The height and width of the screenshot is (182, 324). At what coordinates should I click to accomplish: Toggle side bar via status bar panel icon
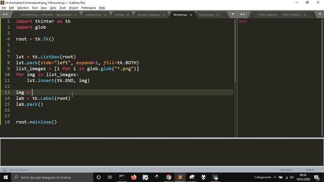click(x=5, y=170)
